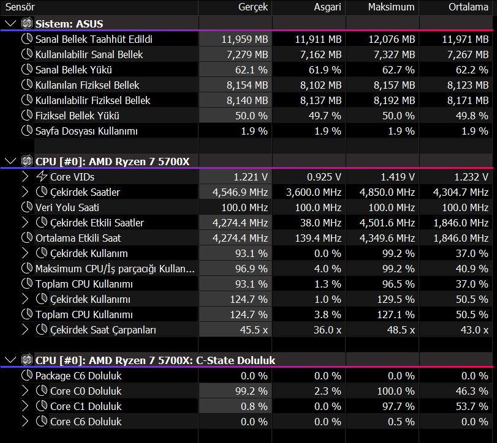Click clock icon beside Çekirdek Kullanımı
Screen dimensions: 497x443
42,299
